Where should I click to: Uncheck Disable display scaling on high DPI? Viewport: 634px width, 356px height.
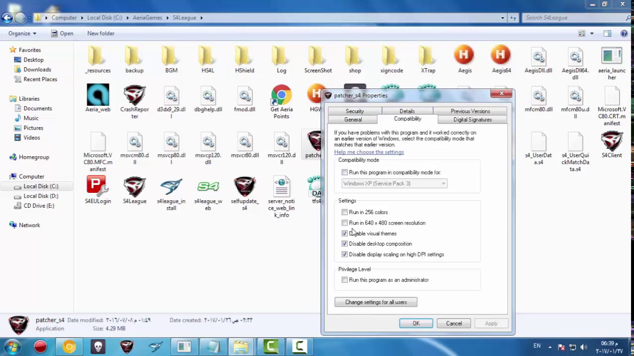(x=345, y=255)
